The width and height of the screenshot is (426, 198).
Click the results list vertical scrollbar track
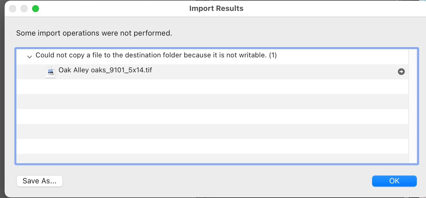413,106
